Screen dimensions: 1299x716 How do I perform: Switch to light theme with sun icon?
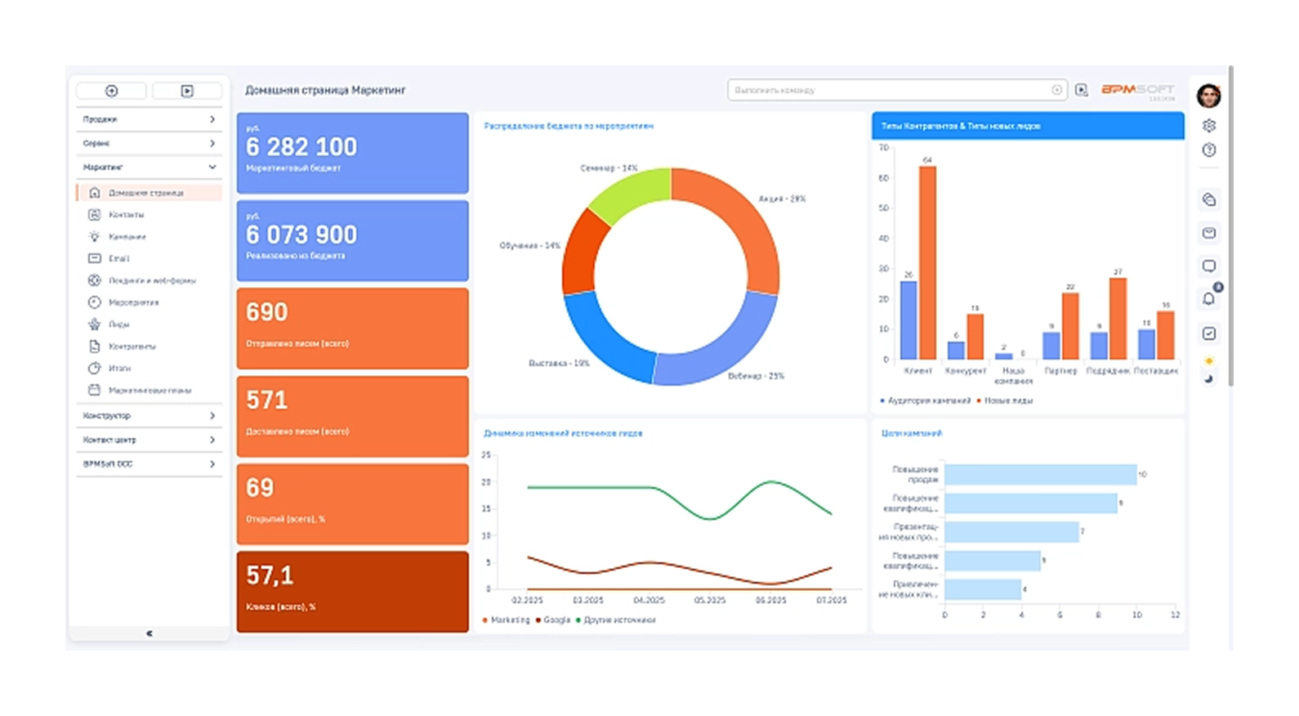click(x=1209, y=361)
